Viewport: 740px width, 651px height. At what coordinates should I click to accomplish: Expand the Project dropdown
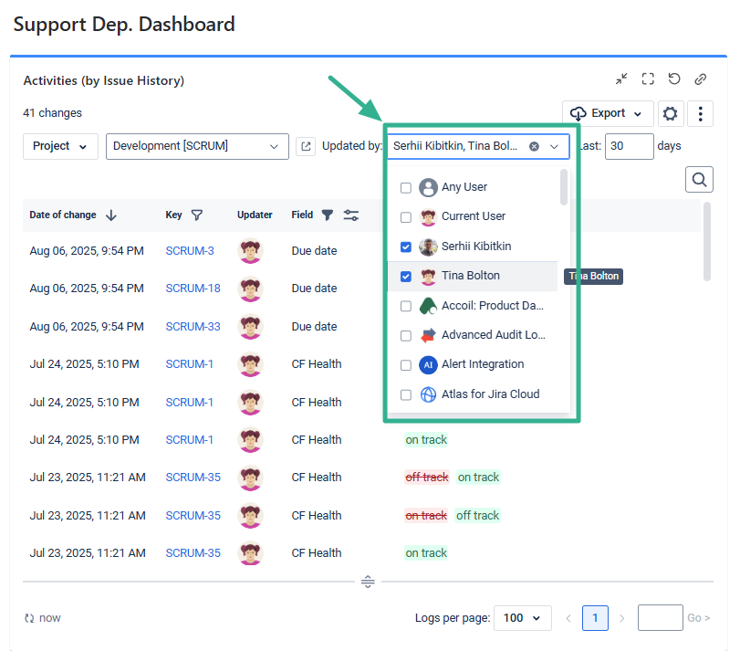point(60,146)
